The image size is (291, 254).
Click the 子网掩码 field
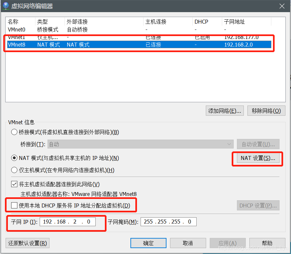[168, 222]
